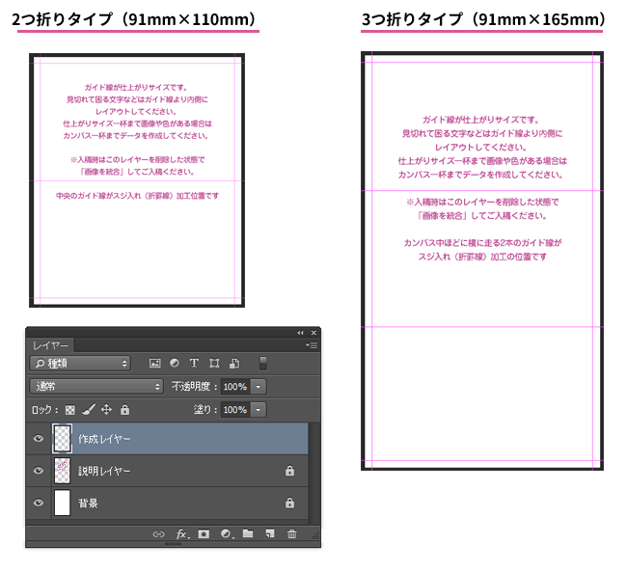
Task: Expand the 不透明度 opacity slider arrow
Action: (259, 386)
